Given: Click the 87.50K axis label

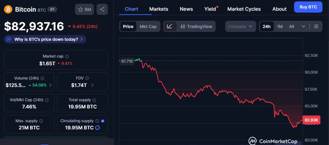Looking at the screenshot, I should [311, 89].
